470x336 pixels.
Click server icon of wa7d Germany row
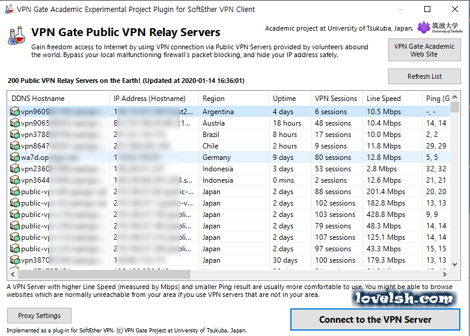tap(15, 157)
